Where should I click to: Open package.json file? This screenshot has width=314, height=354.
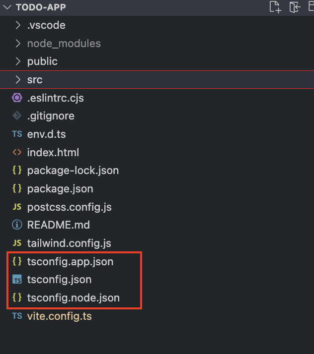point(60,189)
